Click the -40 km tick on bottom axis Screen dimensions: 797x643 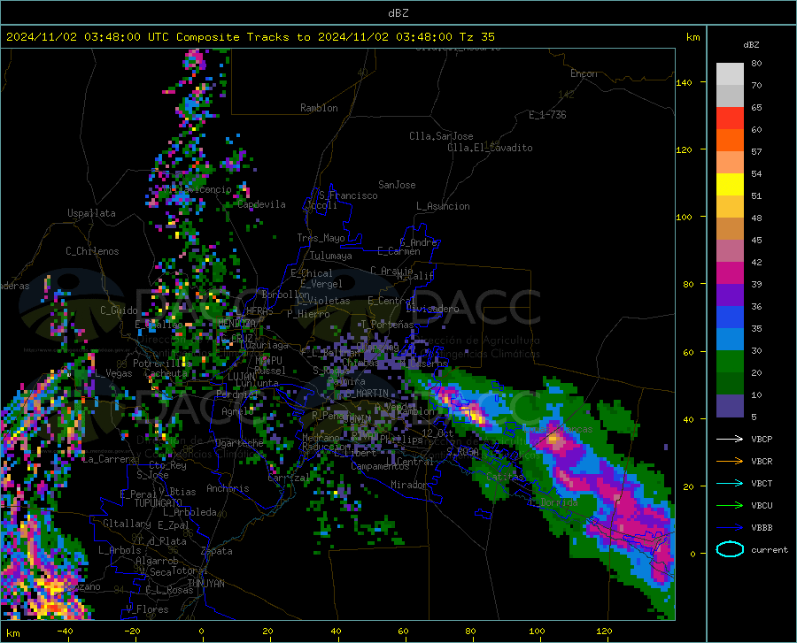point(65,631)
